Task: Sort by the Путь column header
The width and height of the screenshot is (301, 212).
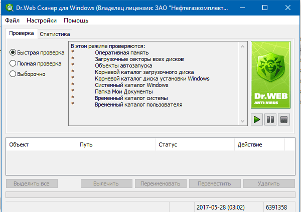Action: click(x=116, y=144)
